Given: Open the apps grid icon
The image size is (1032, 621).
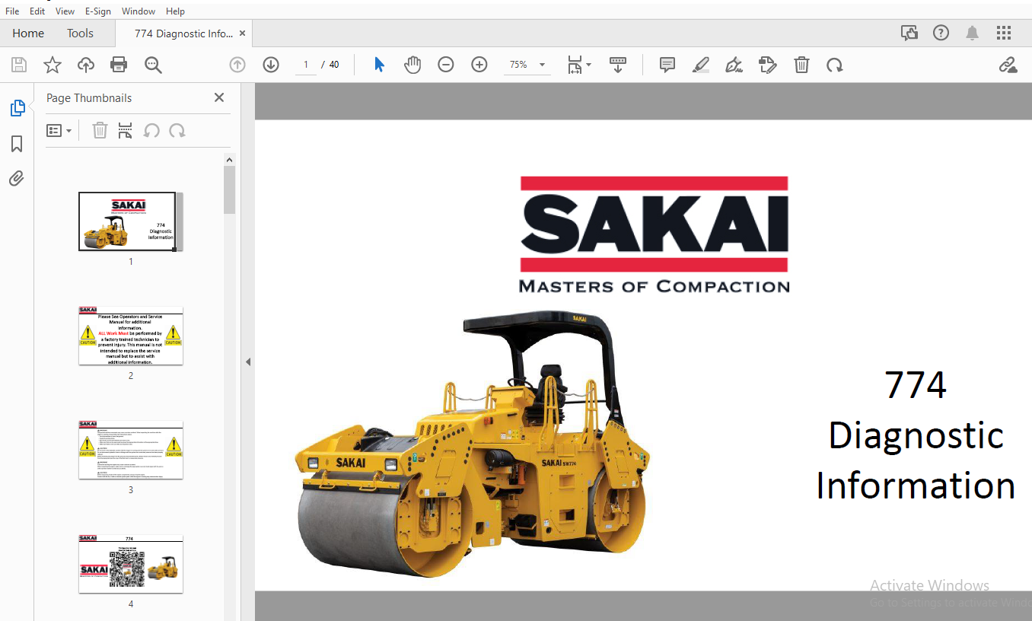Looking at the screenshot, I should coord(1004,33).
